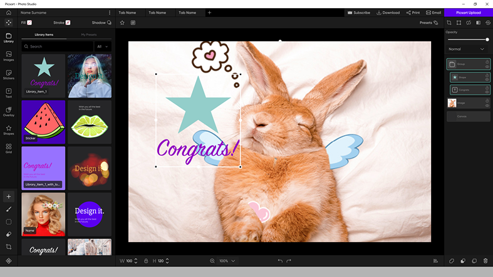493x277 pixels.
Task: Open the Shapes panel
Action: (9, 130)
